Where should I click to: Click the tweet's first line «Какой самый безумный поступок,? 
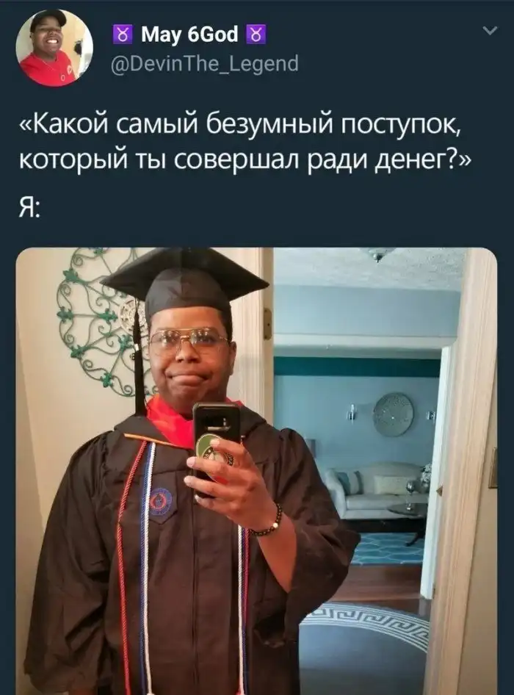(242, 127)
